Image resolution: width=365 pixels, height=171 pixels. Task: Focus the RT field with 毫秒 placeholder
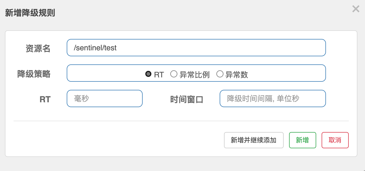pyautogui.click(x=104, y=98)
